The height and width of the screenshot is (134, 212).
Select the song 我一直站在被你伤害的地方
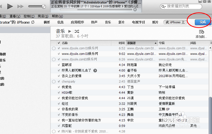81,120
